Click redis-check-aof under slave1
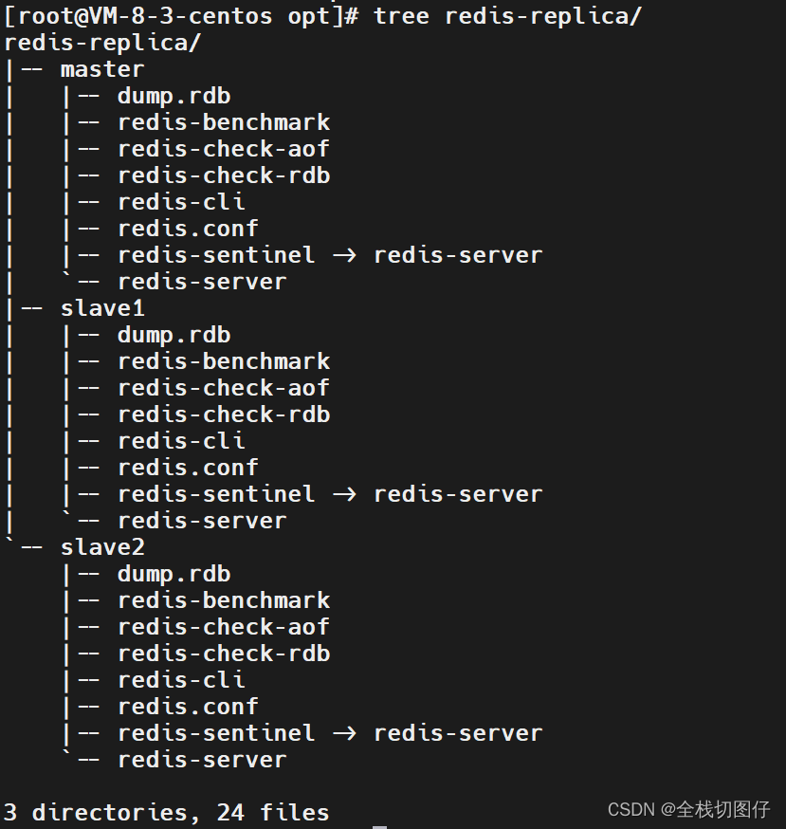This screenshot has width=786, height=829. click(x=224, y=388)
